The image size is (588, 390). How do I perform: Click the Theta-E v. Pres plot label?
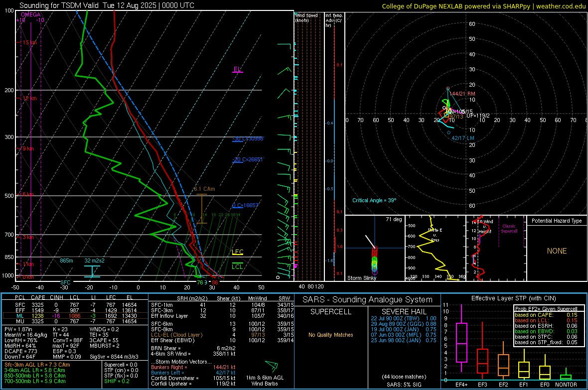[x=435, y=235]
